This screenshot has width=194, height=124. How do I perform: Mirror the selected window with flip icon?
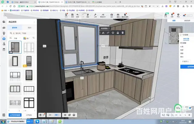[103, 33]
